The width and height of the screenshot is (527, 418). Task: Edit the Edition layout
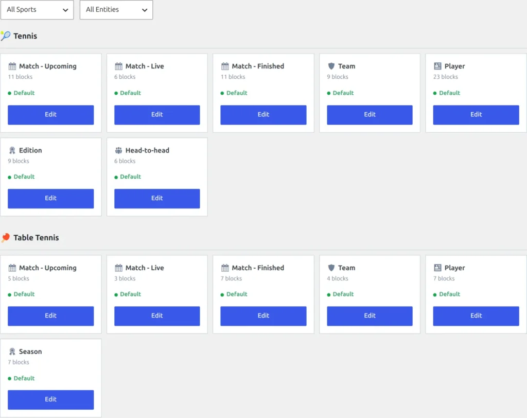coord(51,198)
